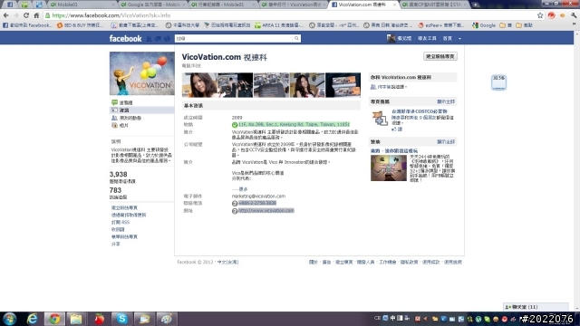Image resolution: width=580 pixels, height=326 pixels.
Task: Open File Explorer folder icon on taskbar
Action: [76, 319]
